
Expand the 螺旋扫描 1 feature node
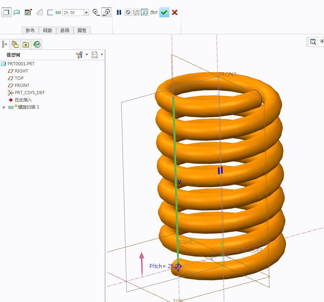tap(4, 107)
